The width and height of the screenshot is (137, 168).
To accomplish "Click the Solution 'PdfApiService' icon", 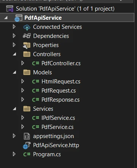I will (10, 9).
